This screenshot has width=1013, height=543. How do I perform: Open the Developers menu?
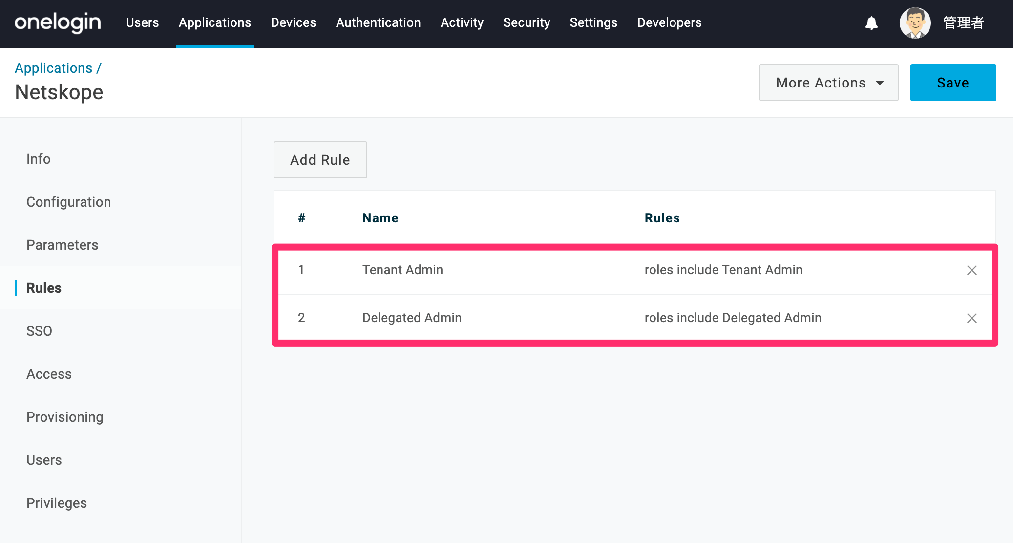point(669,23)
